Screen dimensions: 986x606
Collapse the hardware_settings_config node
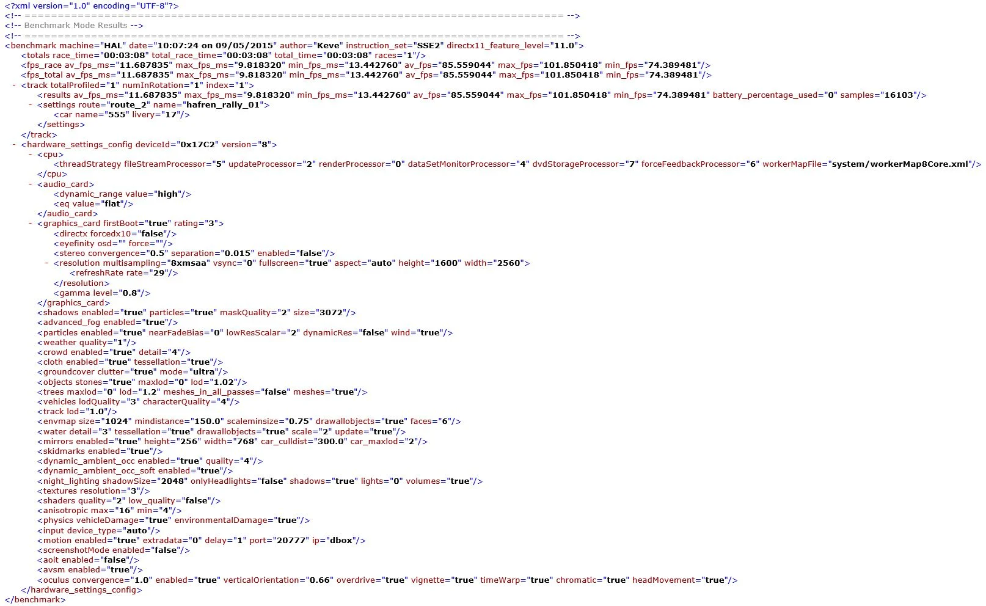[x=14, y=145]
